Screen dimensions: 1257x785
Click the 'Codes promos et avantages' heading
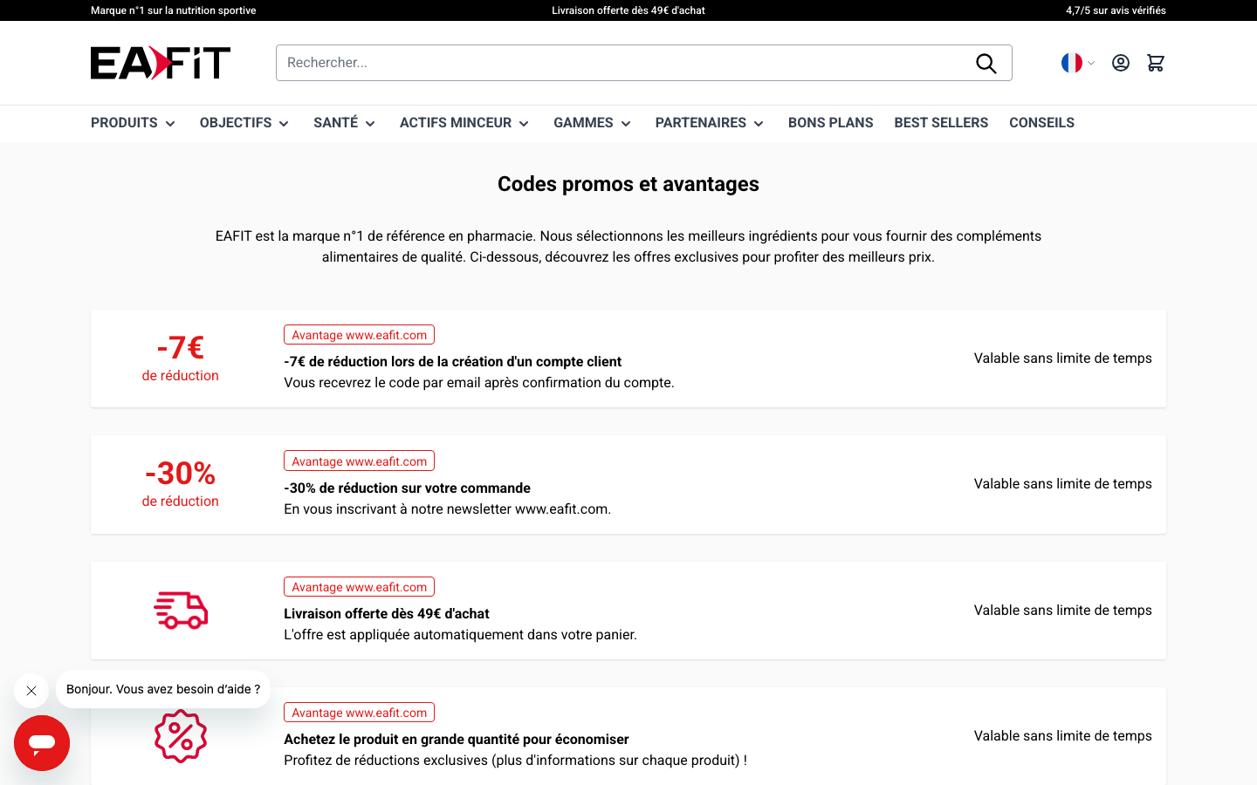(x=628, y=184)
